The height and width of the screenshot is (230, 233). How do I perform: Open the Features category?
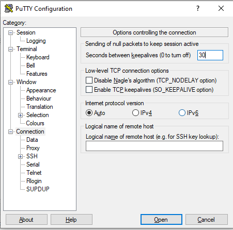[37, 74]
